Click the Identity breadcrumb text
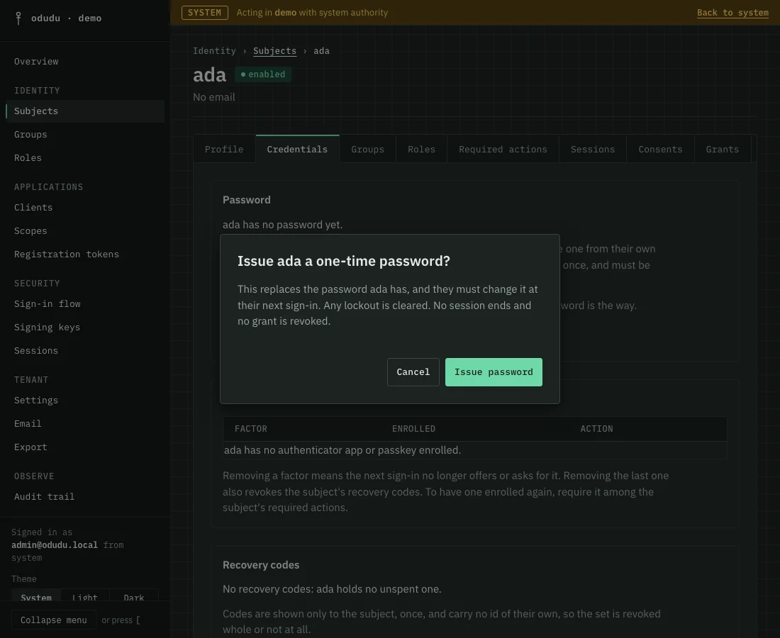Screen dimensions: 780x638 pos(214,51)
